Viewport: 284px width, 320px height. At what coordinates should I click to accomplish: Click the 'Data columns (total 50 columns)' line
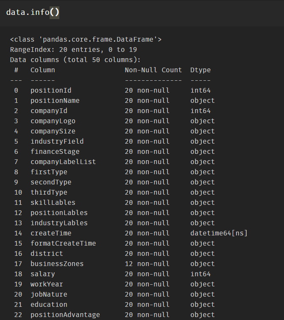(x=75, y=60)
